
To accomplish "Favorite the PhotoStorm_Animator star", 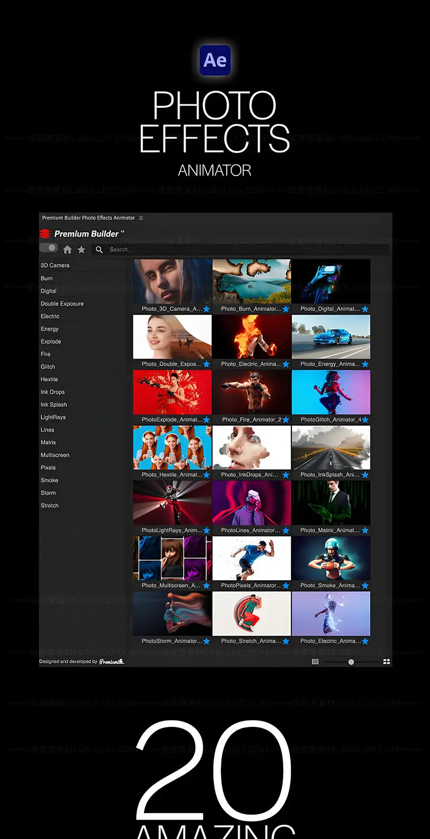I will 206,641.
